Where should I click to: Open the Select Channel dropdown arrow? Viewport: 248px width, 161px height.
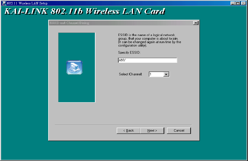(166, 74)
